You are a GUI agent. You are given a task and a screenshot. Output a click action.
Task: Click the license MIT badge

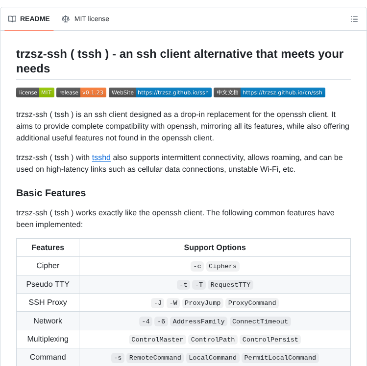[x=35, y=92]
